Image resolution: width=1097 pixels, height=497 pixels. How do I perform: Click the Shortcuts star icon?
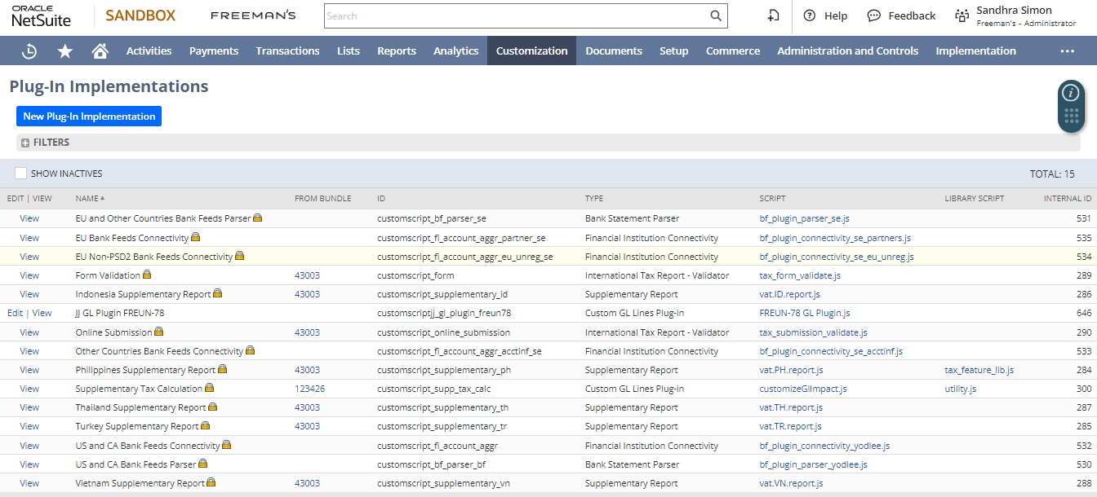[65, 51]
